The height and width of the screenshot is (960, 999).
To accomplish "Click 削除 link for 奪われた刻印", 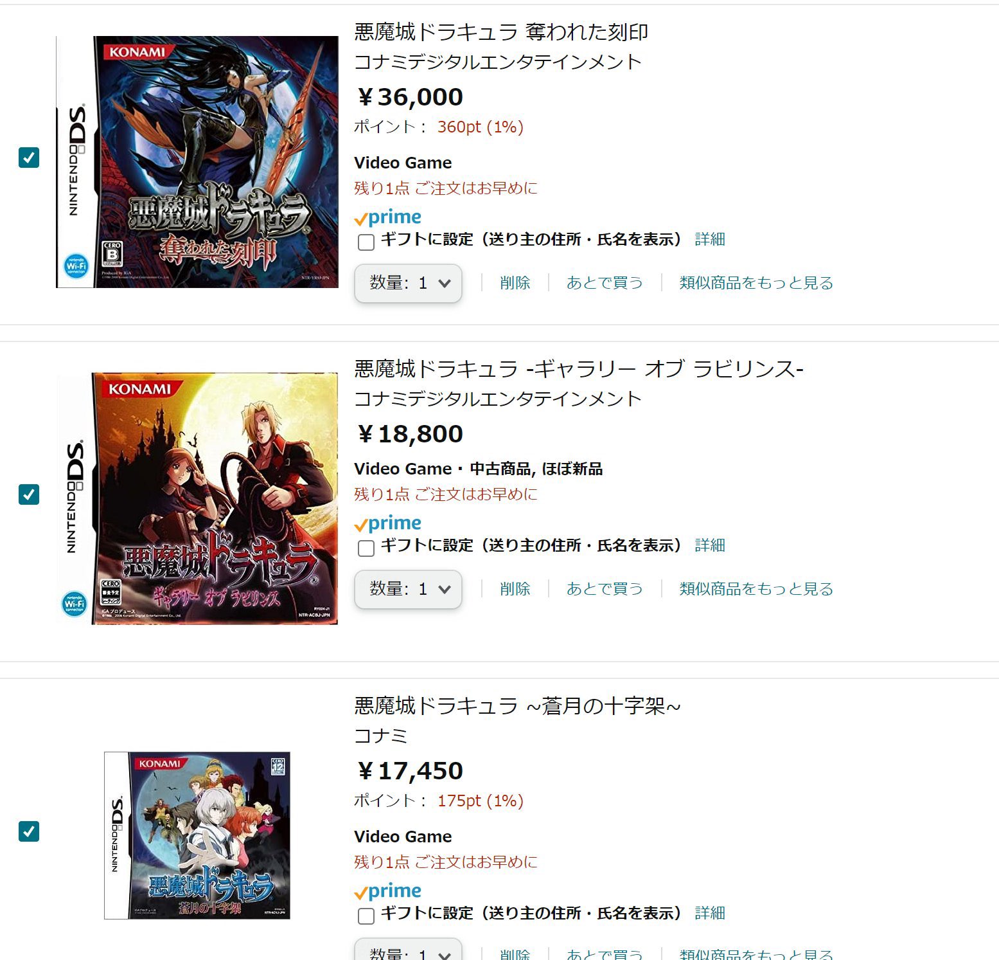I will coord(515,283).
